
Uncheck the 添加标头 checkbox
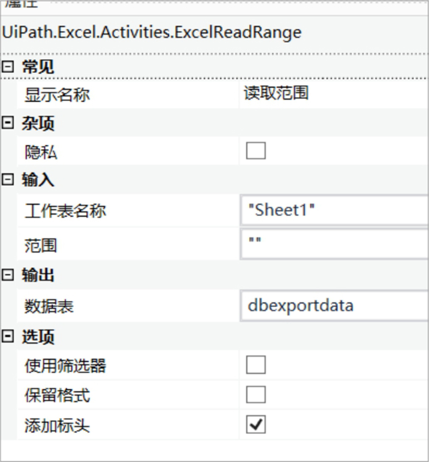(255, 424)
